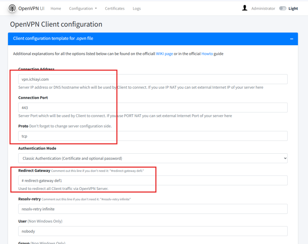Click the 'Redirect Gateway' label
This screenshot has width=308, height=244.
[x=34, y=171]
